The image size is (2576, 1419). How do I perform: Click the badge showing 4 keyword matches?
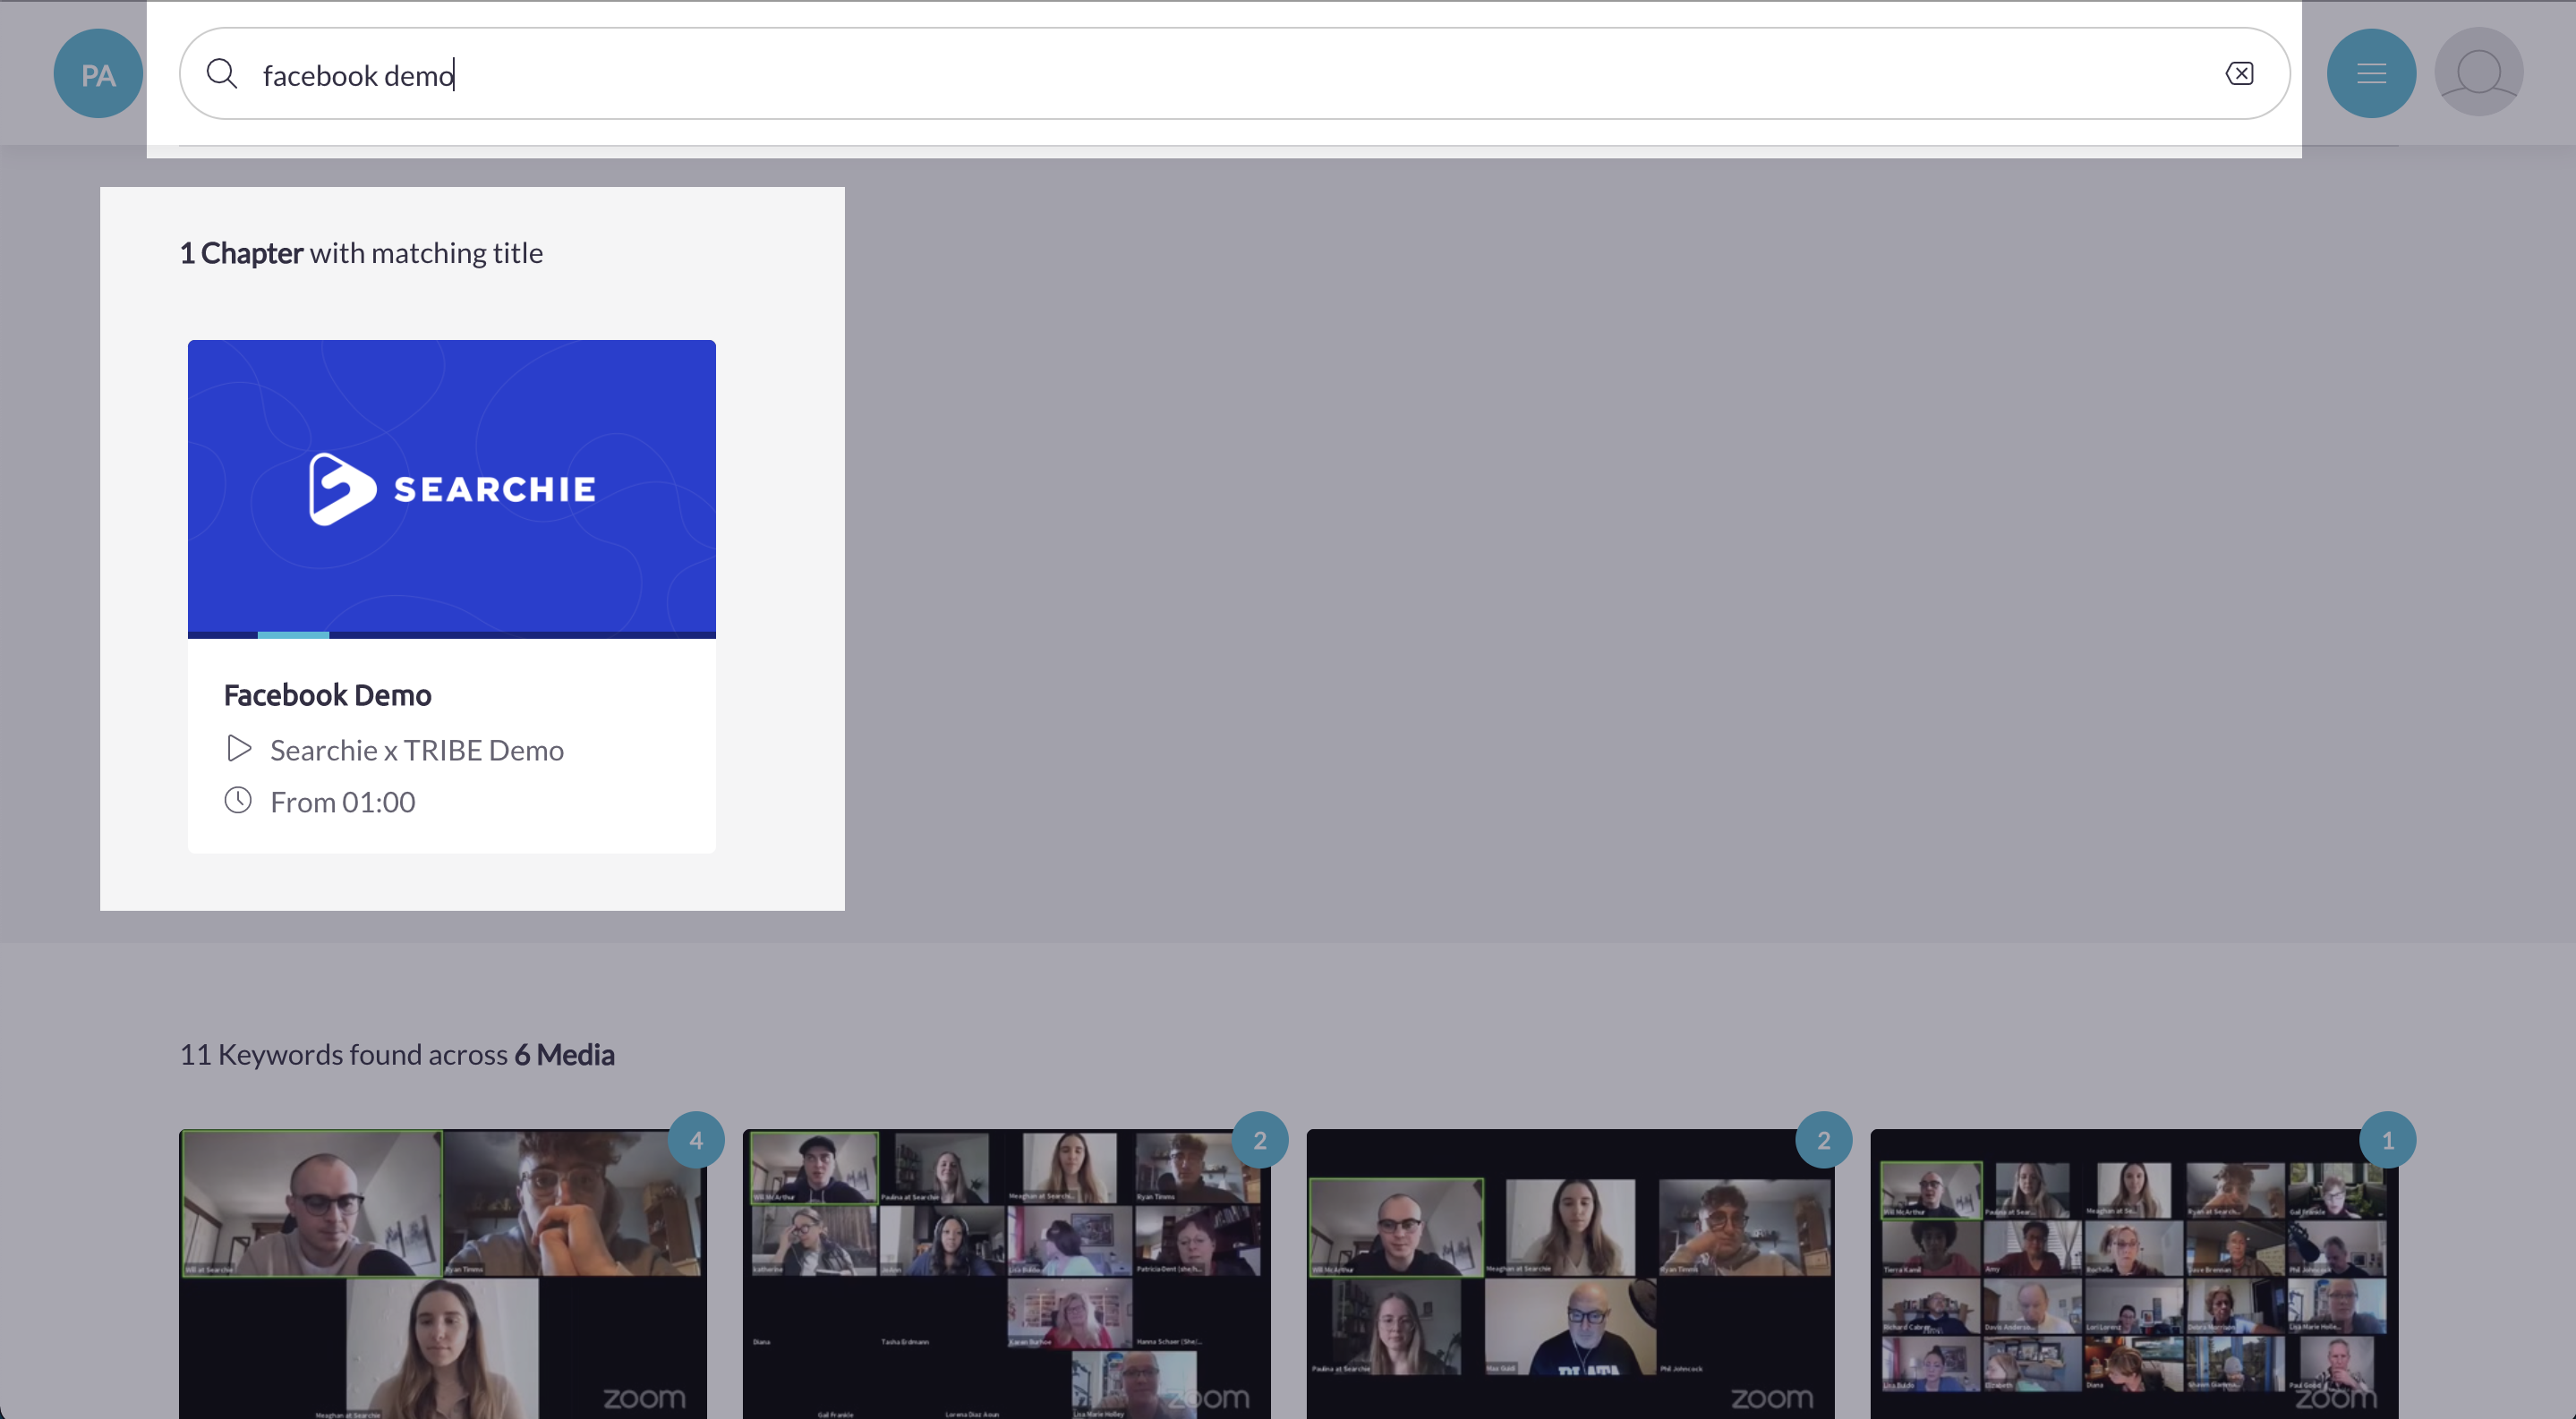(696, 1140)
